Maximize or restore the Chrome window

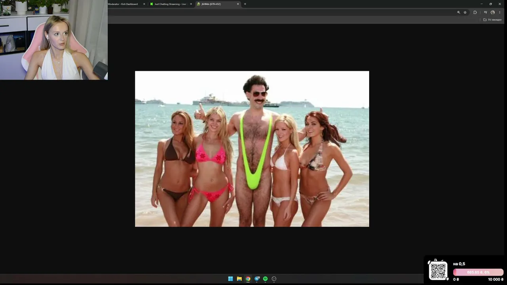[x=491, y=4]
